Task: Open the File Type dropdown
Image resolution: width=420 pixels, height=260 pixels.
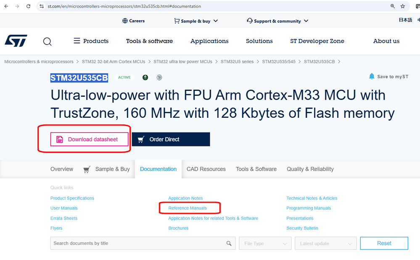Action: [x=265, y=243]
